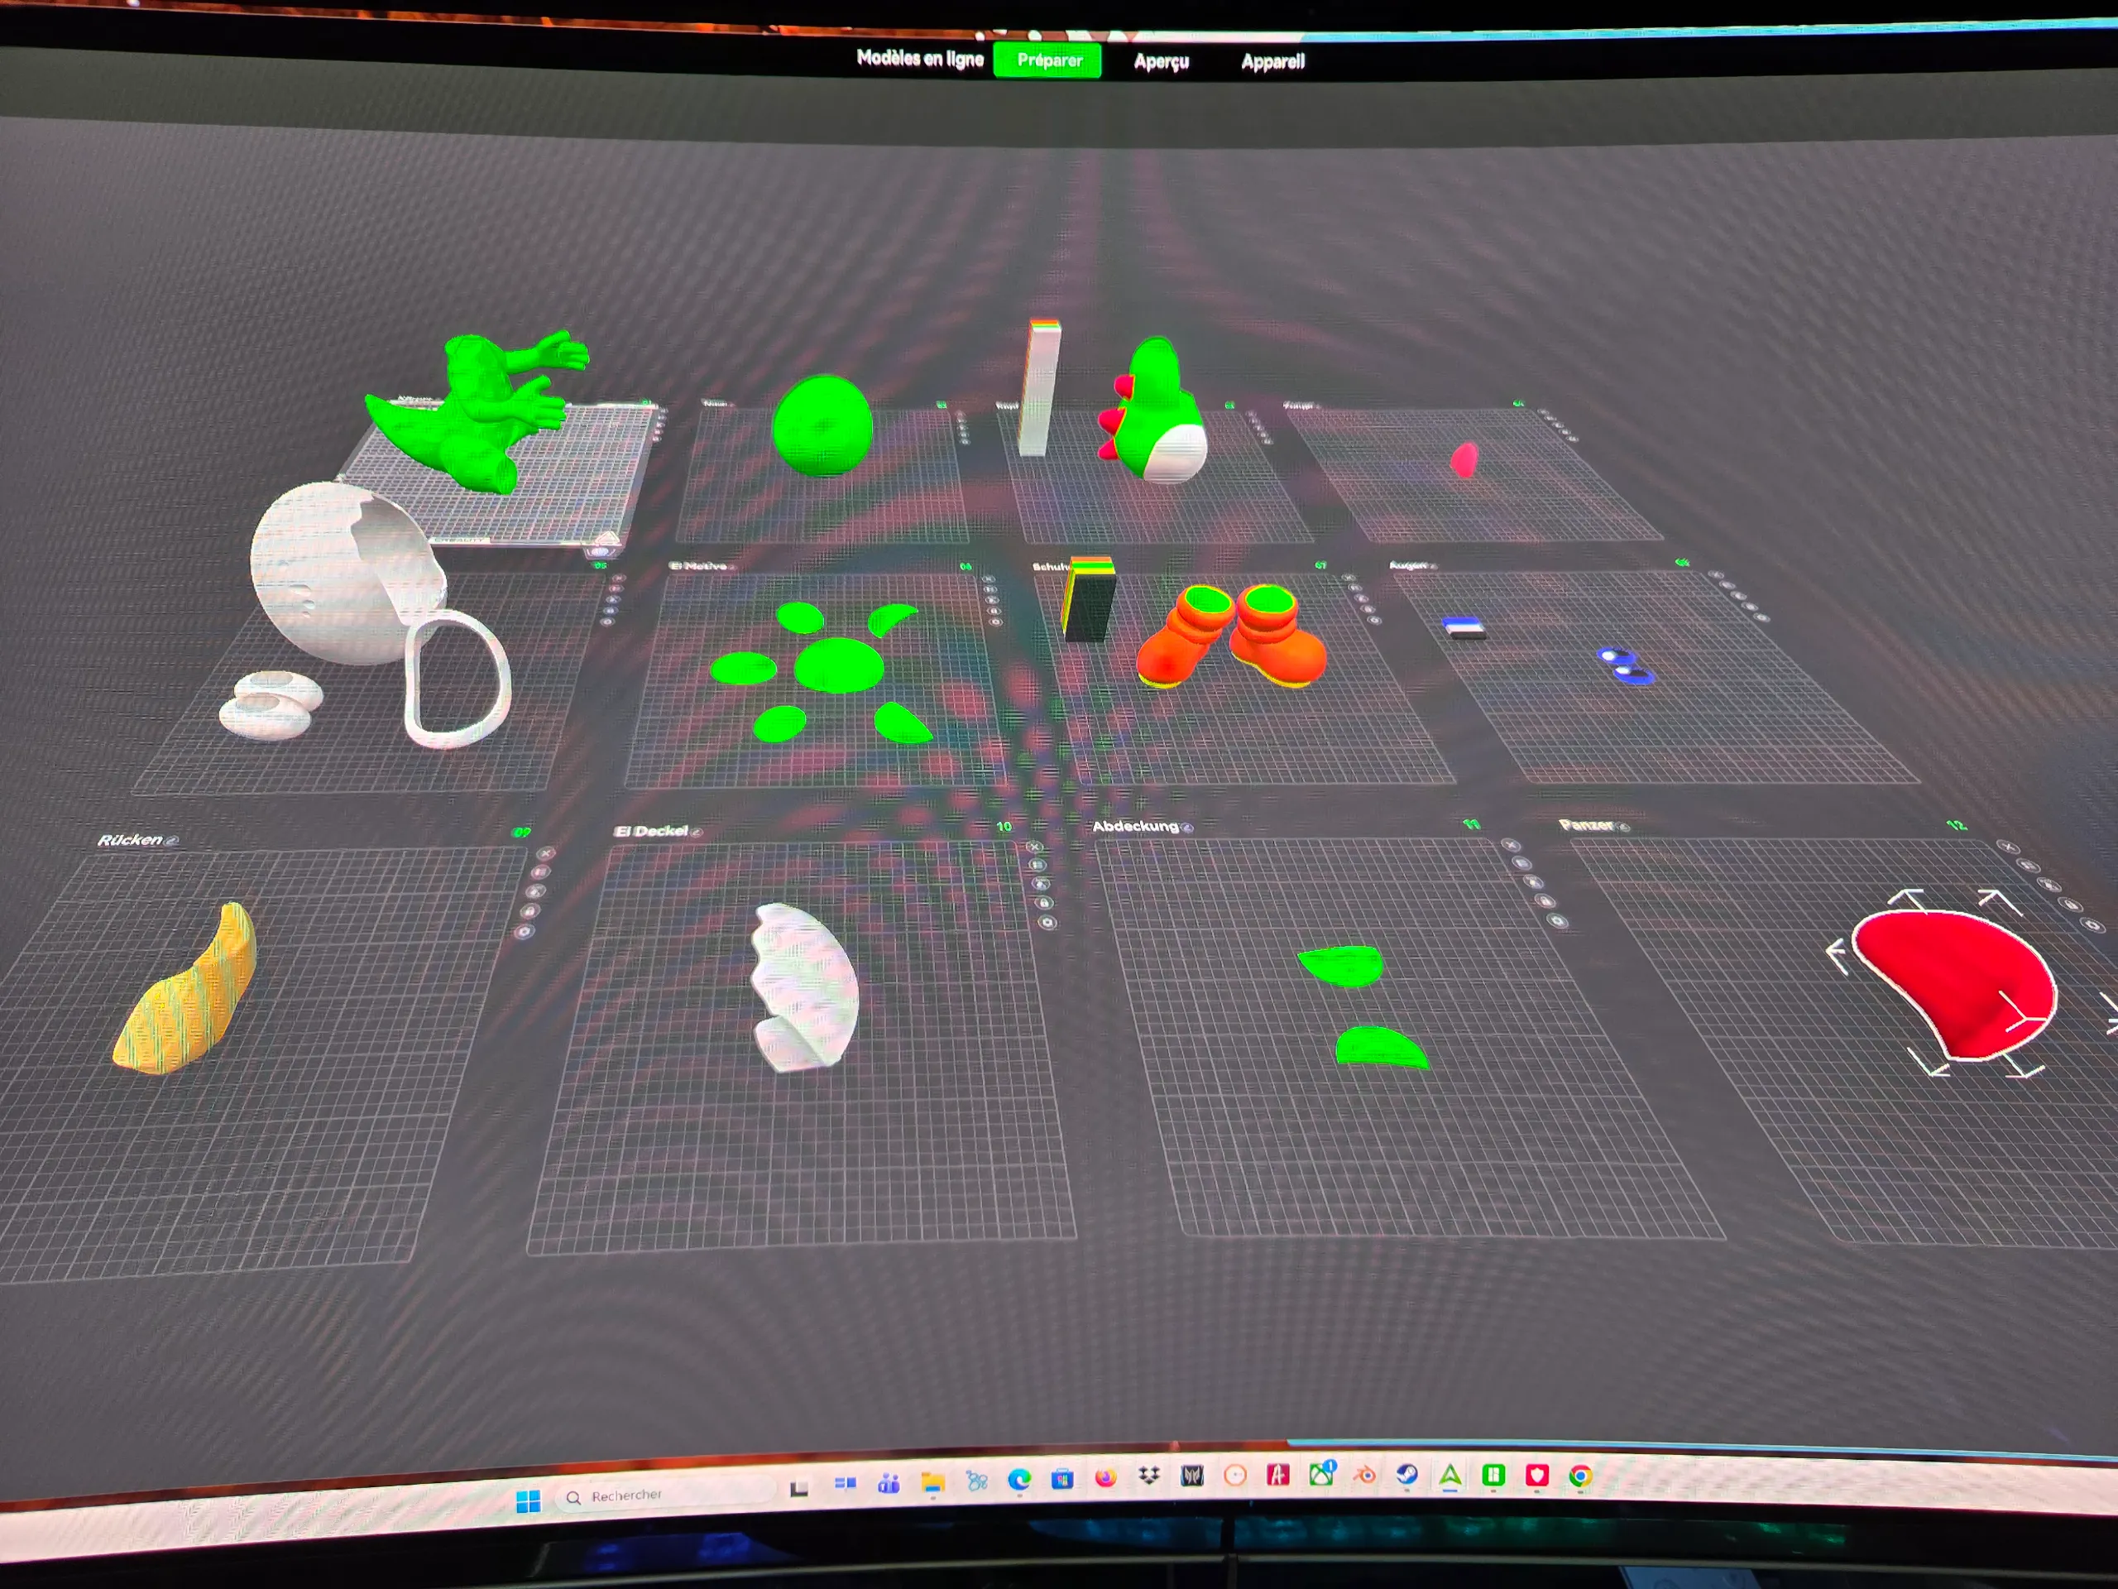The height and width of the screenshot is (1589, 2118).
Task: Open File Explorer from the taskbar
Action: (x=932, y=1484)
